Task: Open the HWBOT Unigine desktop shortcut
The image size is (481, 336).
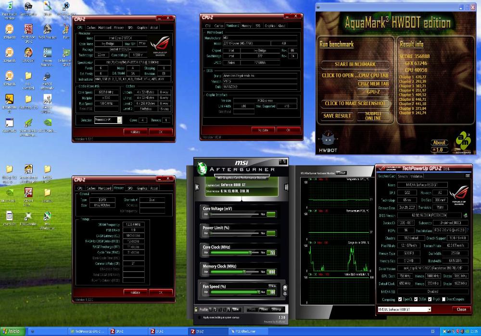Action: 47,104
